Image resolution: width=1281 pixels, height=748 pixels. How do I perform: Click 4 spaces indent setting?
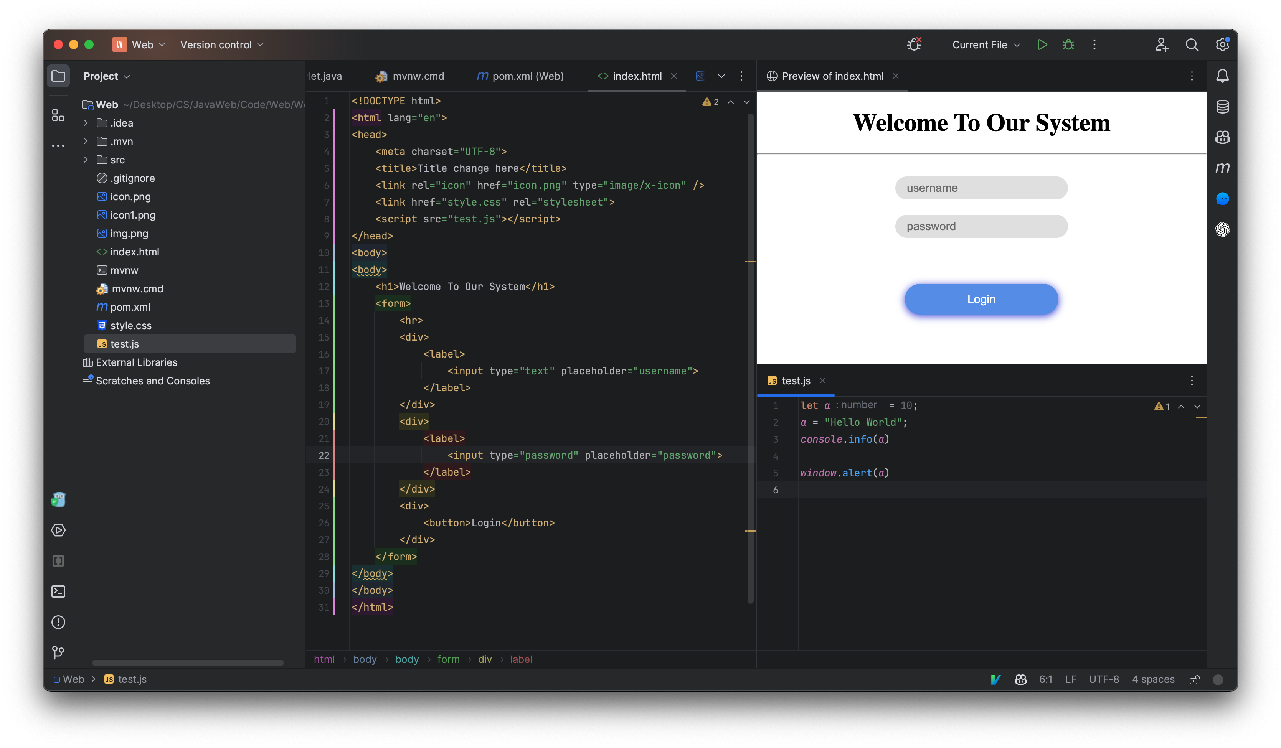pos(1153,679)
